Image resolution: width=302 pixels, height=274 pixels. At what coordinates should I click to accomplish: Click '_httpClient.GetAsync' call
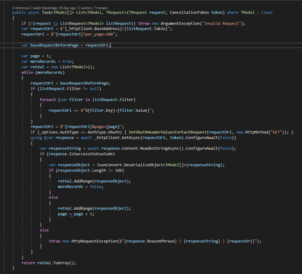click(117, 138)
